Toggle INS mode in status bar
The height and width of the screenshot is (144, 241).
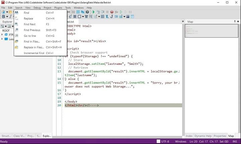point(235,141)
